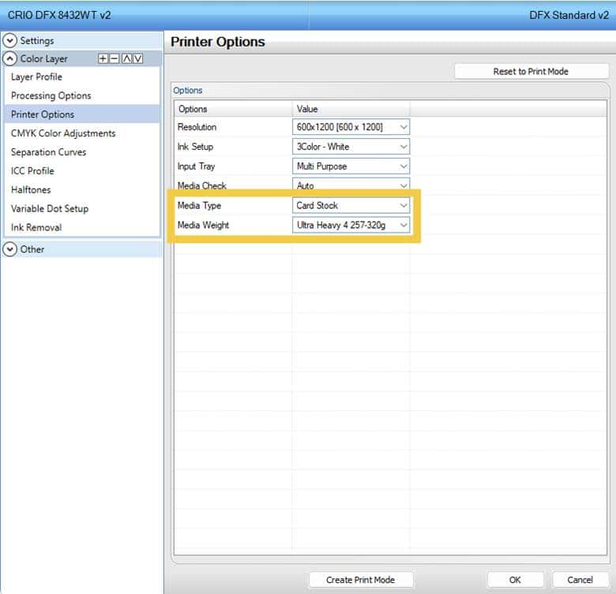Click the Reset to Print Mode button
The image size is (616, 594).
[x=530, y=72]
